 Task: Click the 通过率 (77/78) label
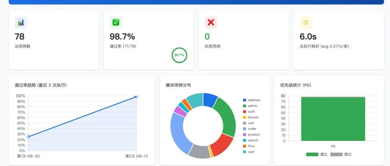click(x=123, y=46)
